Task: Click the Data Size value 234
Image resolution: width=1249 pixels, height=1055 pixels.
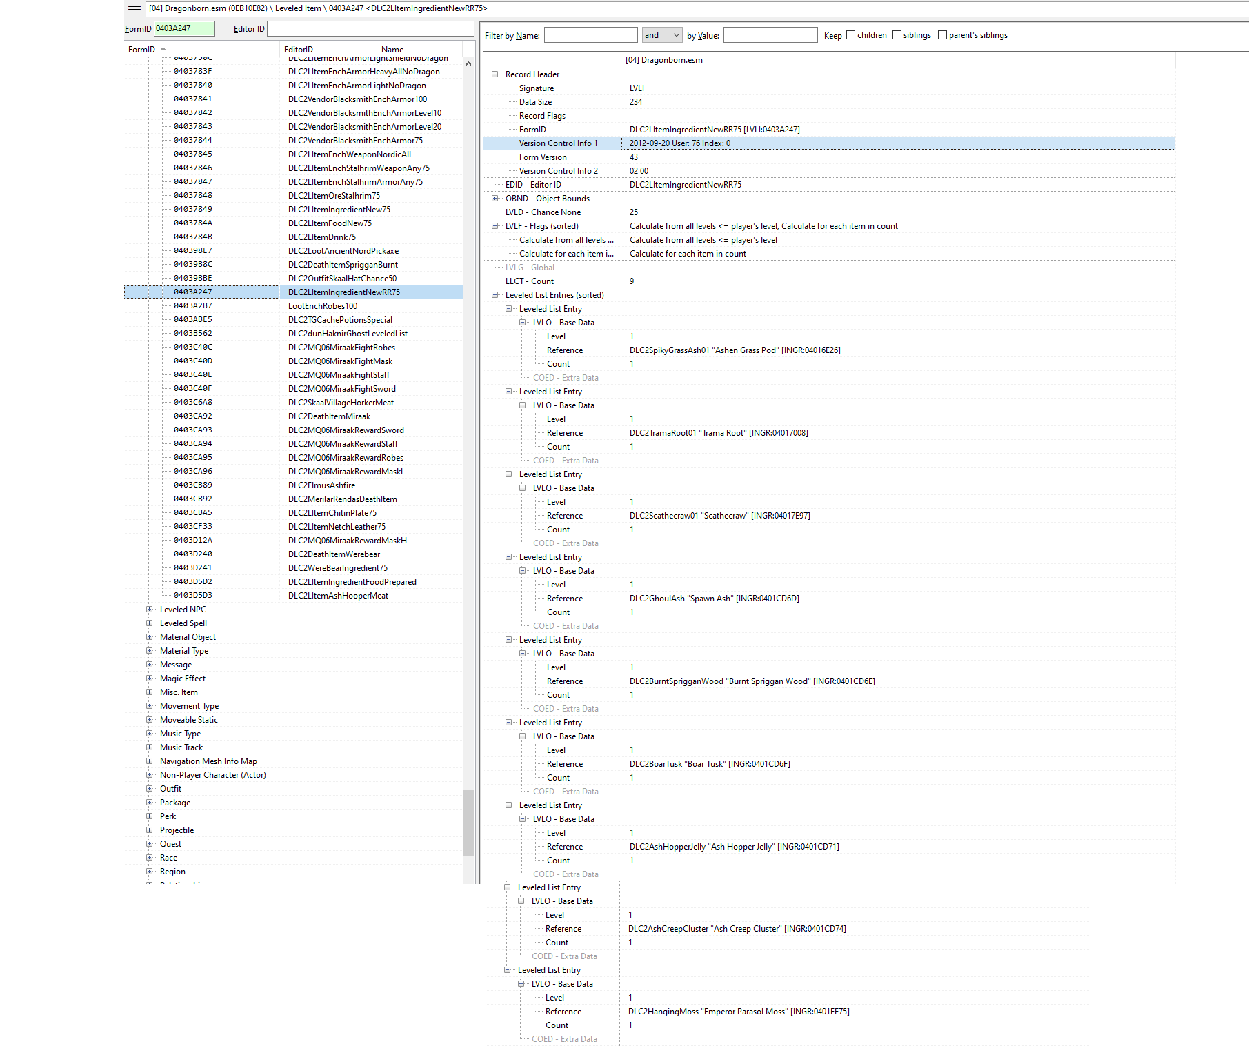Action: 635,102
